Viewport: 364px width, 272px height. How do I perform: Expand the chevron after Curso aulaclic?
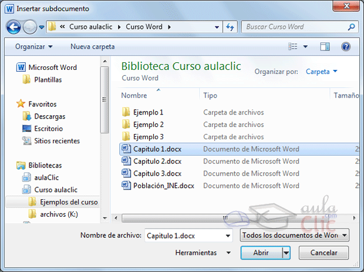(x=119, y=27)
